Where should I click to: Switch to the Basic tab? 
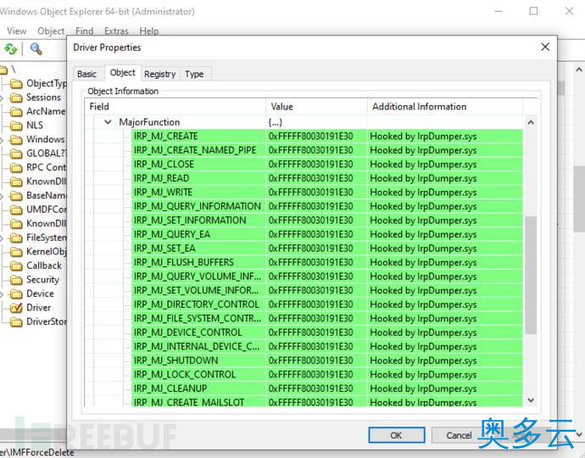point(87,74)
